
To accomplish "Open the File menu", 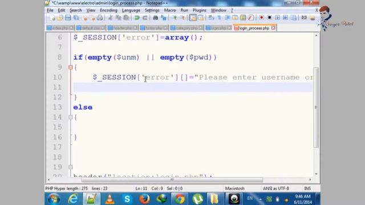I will click(50, 10).
